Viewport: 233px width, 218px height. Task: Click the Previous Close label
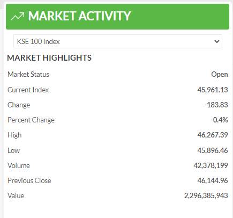[x=29, y=180]
